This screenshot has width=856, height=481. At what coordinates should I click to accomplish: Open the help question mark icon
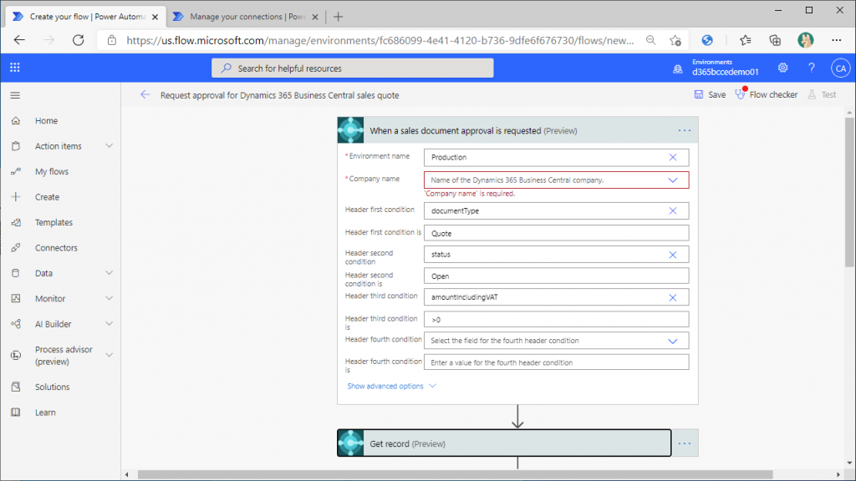point(811,68)
